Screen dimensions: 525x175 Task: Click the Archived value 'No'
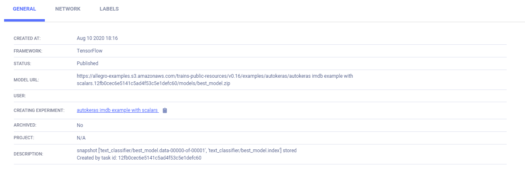point(80,125)
